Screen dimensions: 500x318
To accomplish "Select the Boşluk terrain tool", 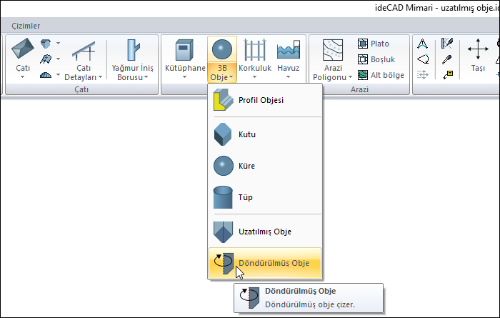I will pyautogui.click(x=376, y=59).
